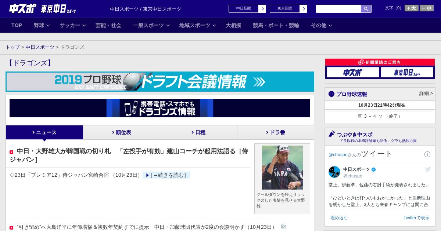
Task: Select the ニュース tab
Action: click(x=44, y=132)
